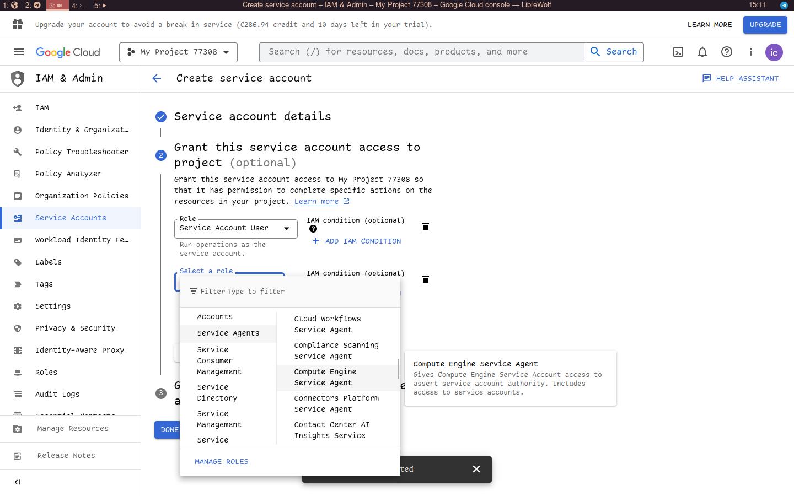
Task: Collapse the left sidebar
Action: point(17,482)
